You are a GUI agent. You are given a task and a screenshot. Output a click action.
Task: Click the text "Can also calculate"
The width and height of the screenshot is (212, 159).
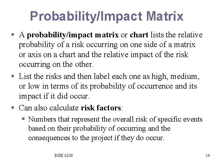[x=49, y=108]
